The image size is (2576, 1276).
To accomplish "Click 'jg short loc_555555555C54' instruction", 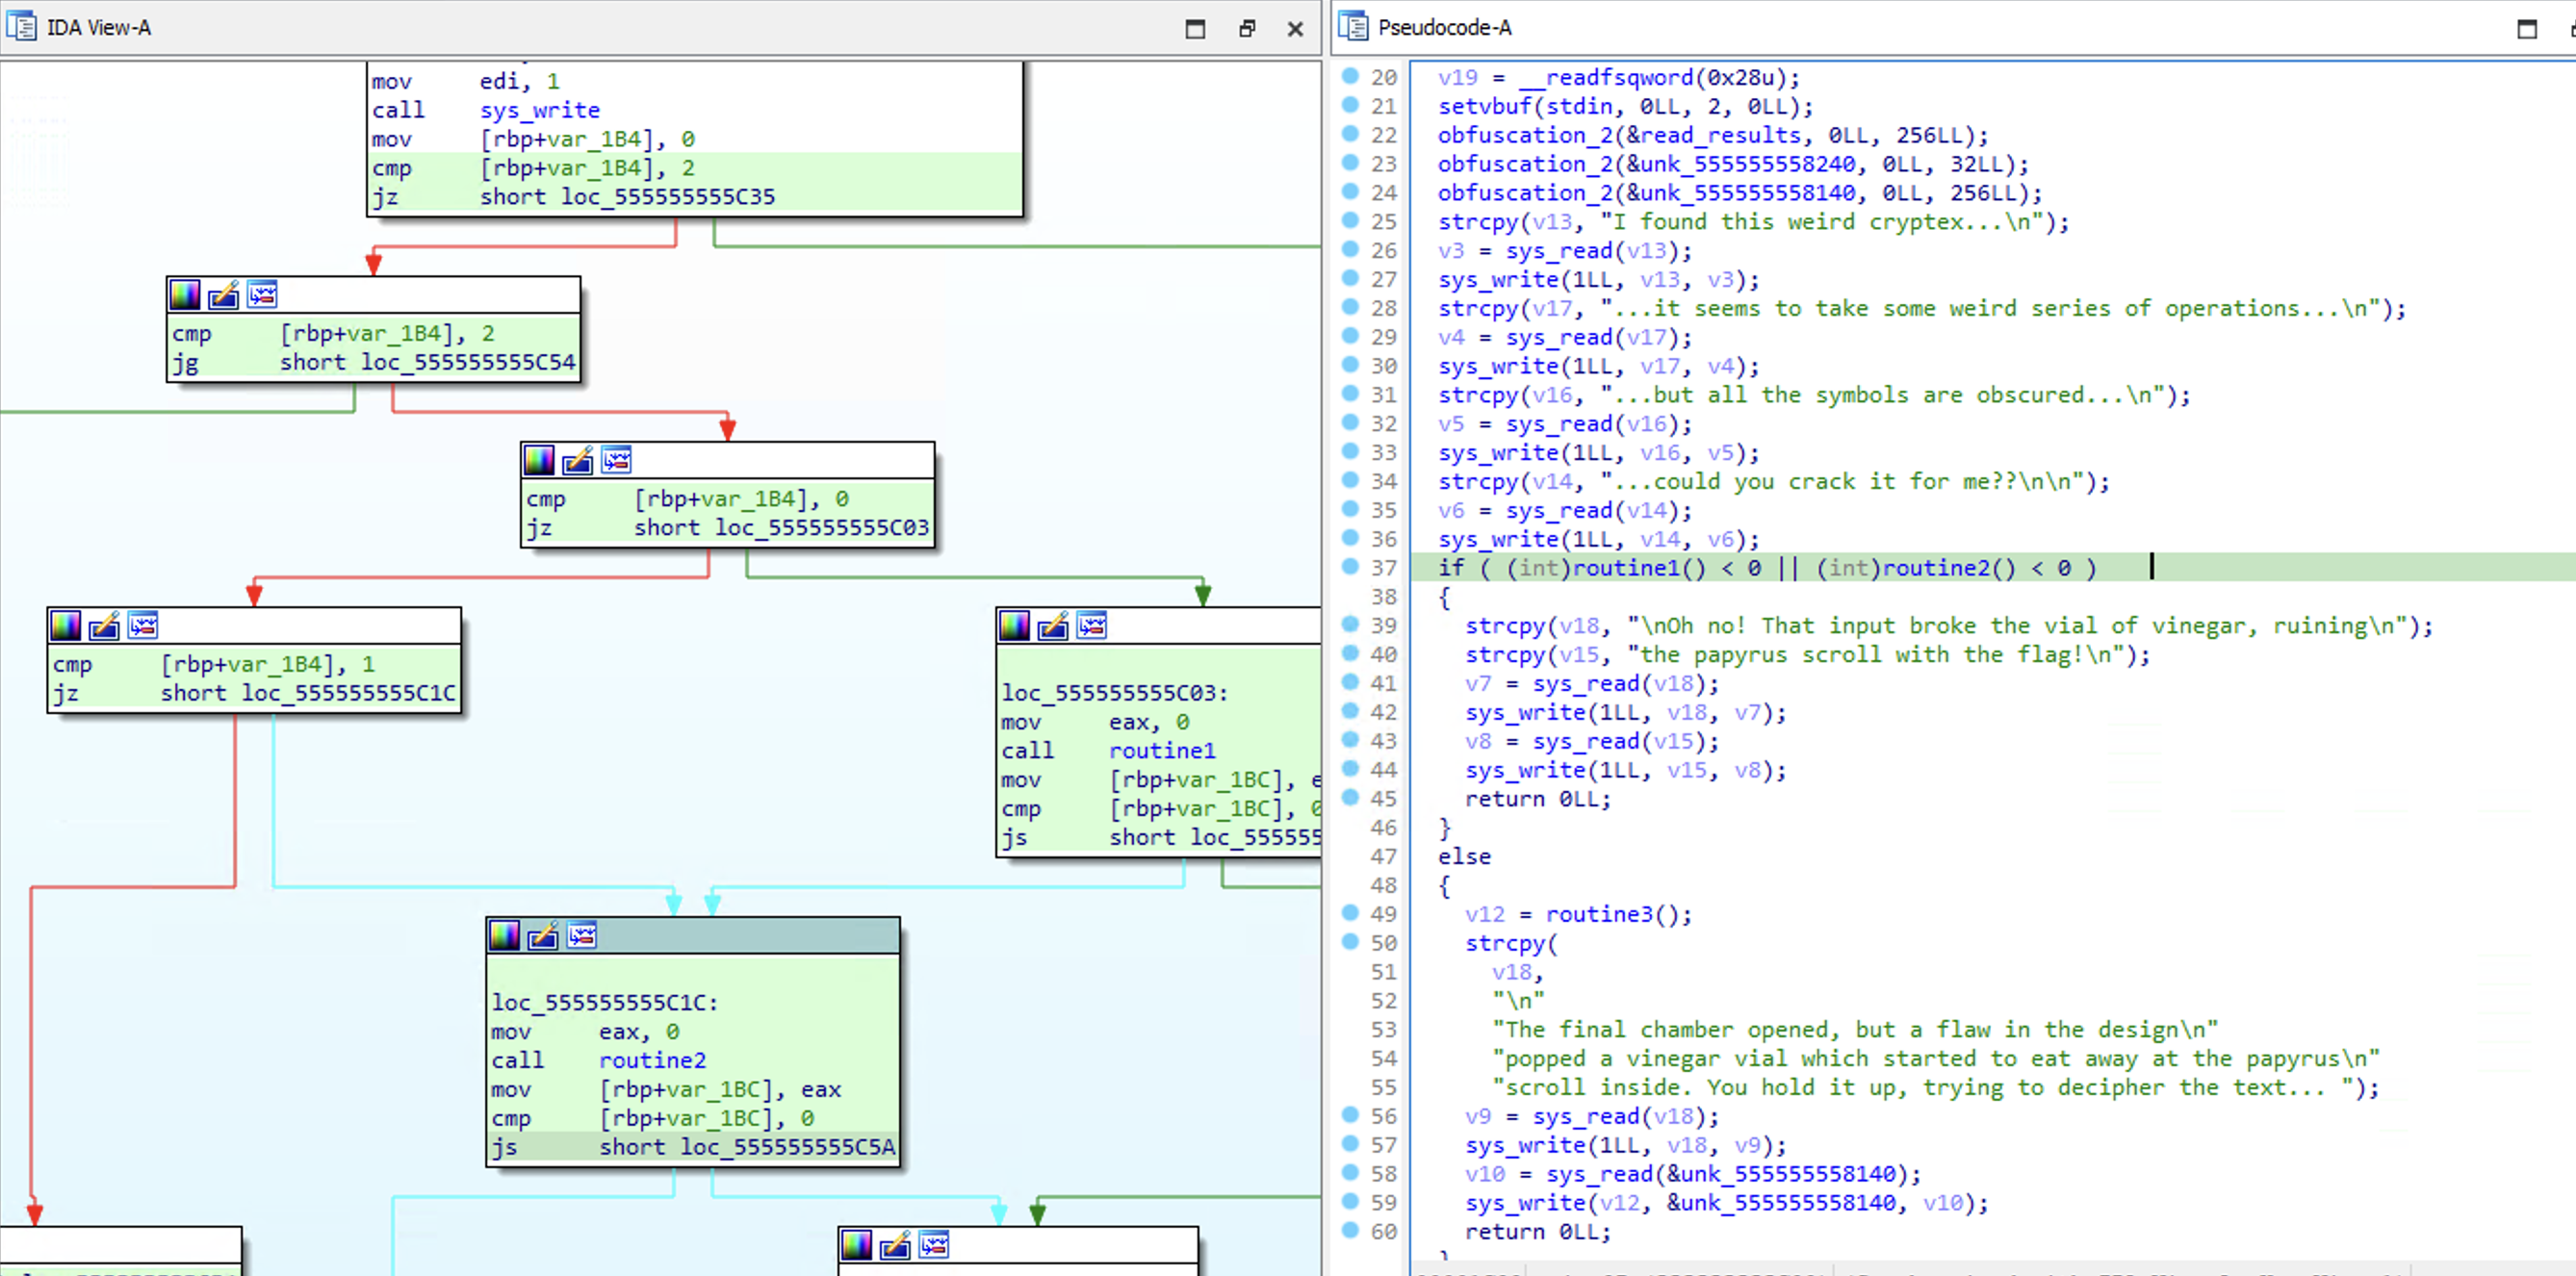I will 373,362.
